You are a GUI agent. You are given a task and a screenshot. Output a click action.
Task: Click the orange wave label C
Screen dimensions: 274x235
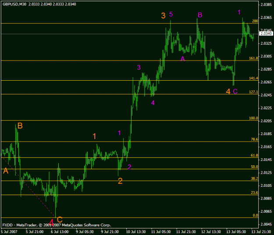click(x=60, y=220)
